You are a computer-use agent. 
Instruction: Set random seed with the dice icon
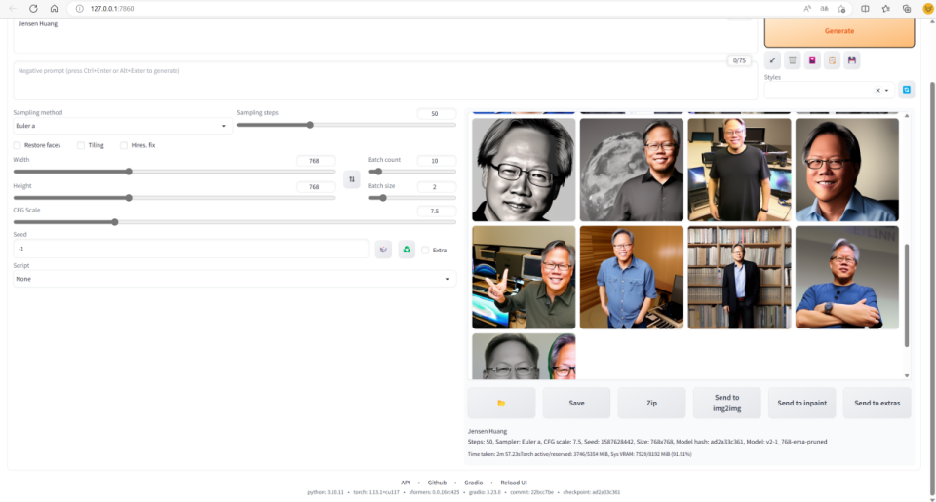383,250
